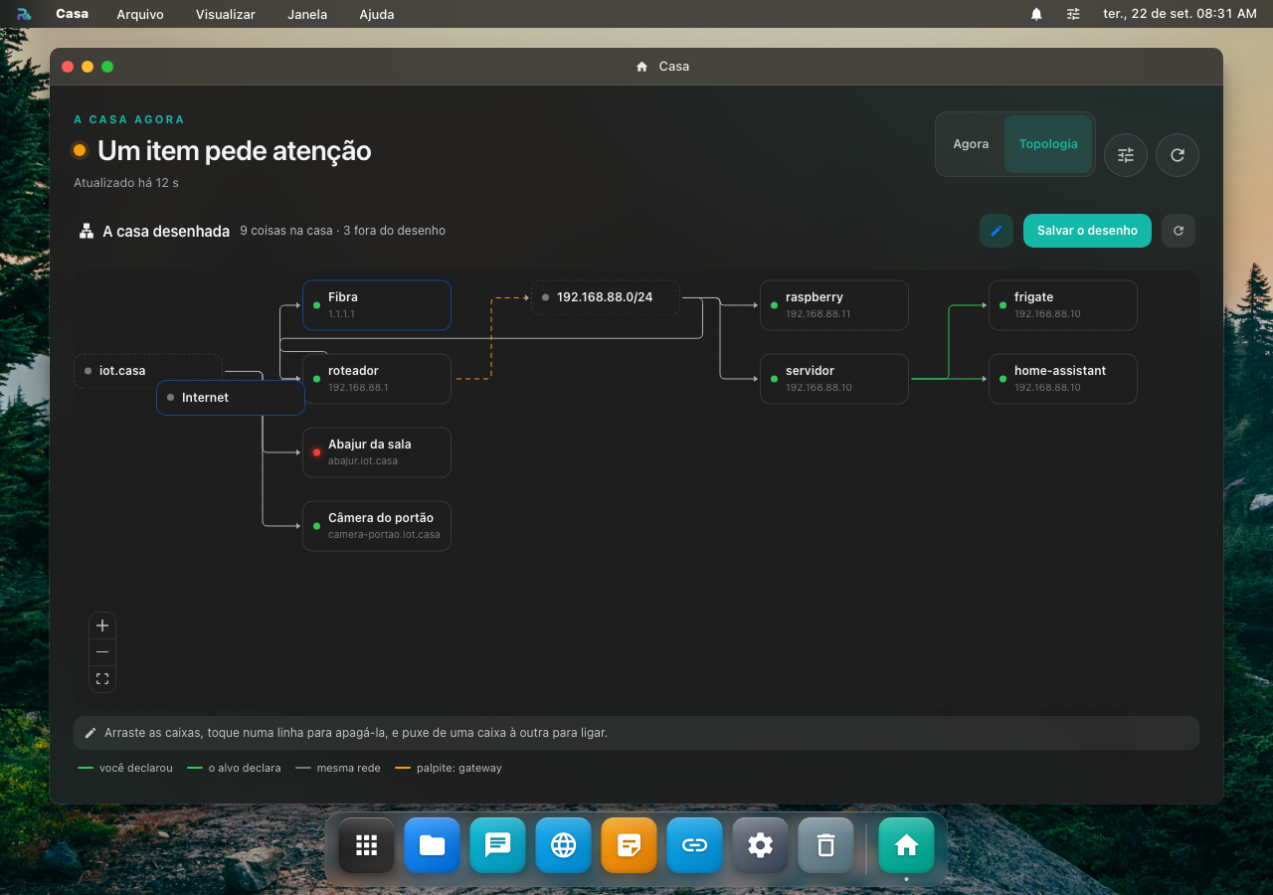The image size is (1273, 895).
Task: Open the app grid launcher in the dock
Action: point(367,845)
